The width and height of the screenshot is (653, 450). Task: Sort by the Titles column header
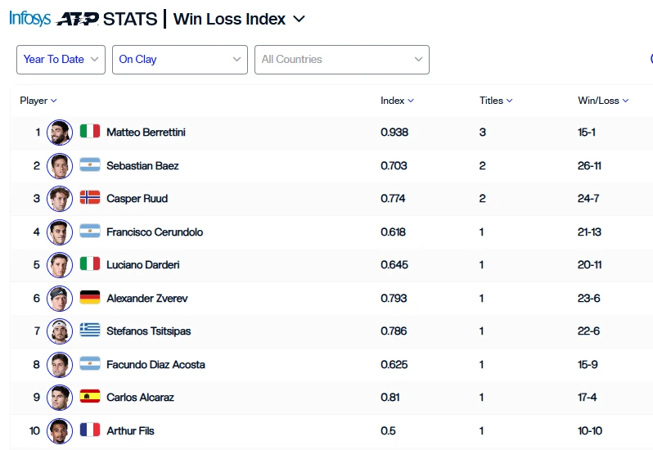coord(496,101)
